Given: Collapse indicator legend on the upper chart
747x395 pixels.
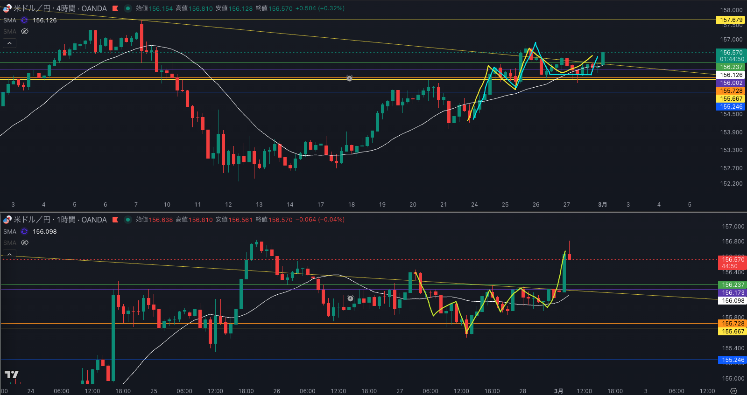Looking at the screenshot, I should [x=9, y=43].
